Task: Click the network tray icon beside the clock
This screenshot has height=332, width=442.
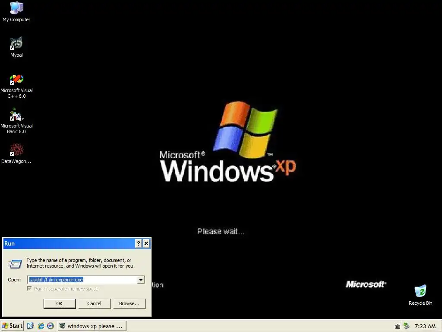Action: tap(406, 326)
